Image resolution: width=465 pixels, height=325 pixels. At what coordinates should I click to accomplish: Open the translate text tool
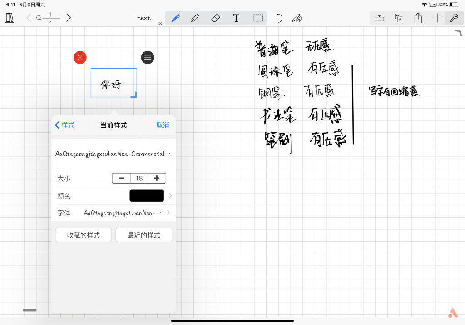[398, 18]
